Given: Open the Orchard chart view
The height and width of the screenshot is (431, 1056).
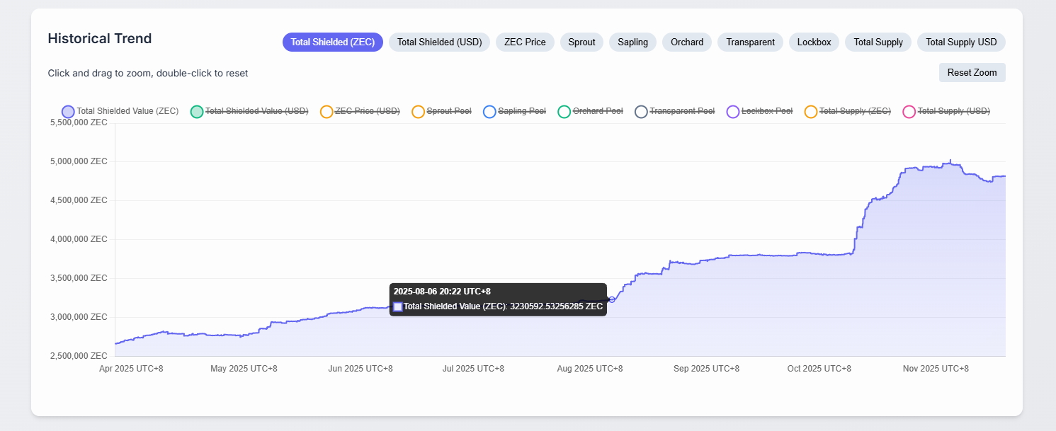Looking at the screenshot, I should 687,42.
